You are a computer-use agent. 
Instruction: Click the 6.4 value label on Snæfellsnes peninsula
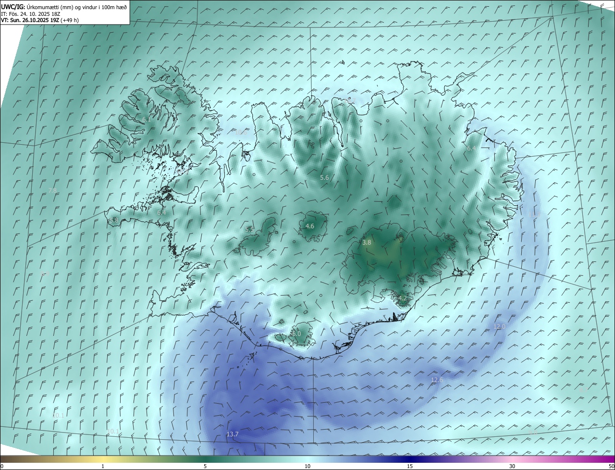coord(161,212)
